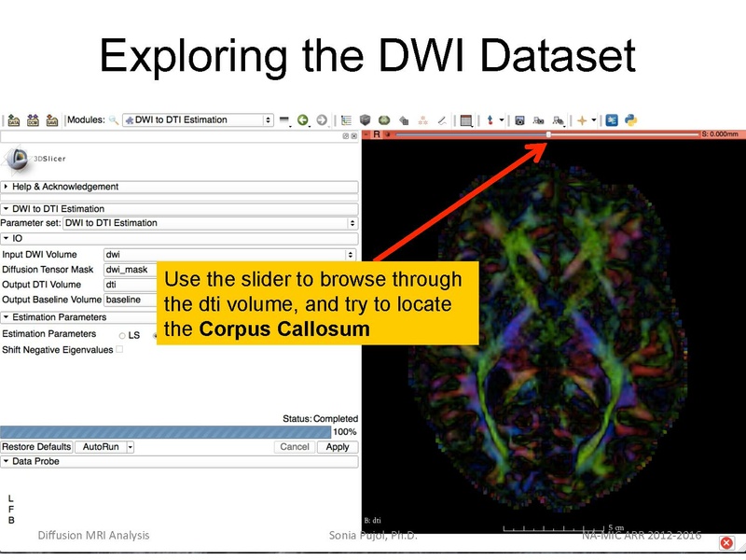Go back to the previous module
Viewport: 746px width, 560px height.
point(304,120)
